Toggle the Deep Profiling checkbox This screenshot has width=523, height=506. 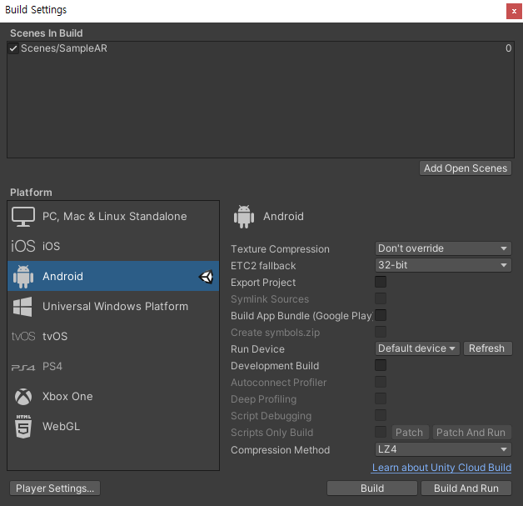381,398
